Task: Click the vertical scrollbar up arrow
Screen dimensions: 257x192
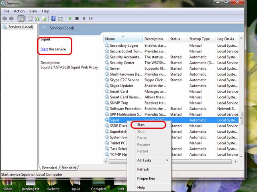Action: (241, 38)
